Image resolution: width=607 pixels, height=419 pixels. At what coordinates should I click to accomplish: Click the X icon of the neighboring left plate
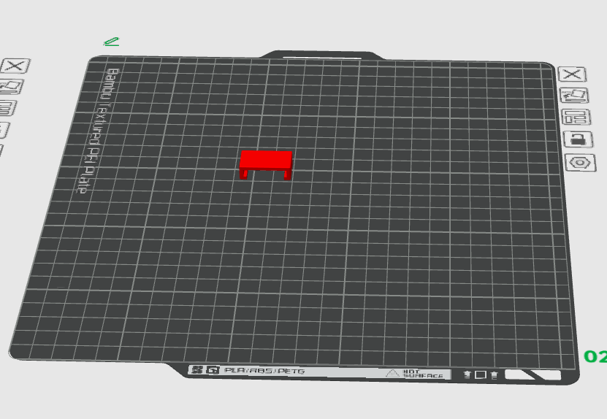pos(15,66)
